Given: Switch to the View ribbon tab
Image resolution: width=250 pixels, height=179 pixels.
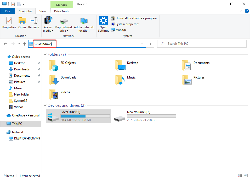Looking at the screenshot, I should pyautogui.click(x=43, y=11).
